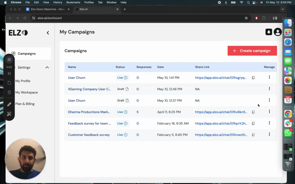Click the Create campaign button
295x184 pixels.
[x=252, y=51]
